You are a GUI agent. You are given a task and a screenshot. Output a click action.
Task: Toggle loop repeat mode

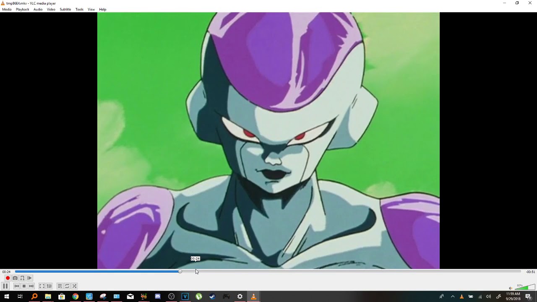click(67, 286)
